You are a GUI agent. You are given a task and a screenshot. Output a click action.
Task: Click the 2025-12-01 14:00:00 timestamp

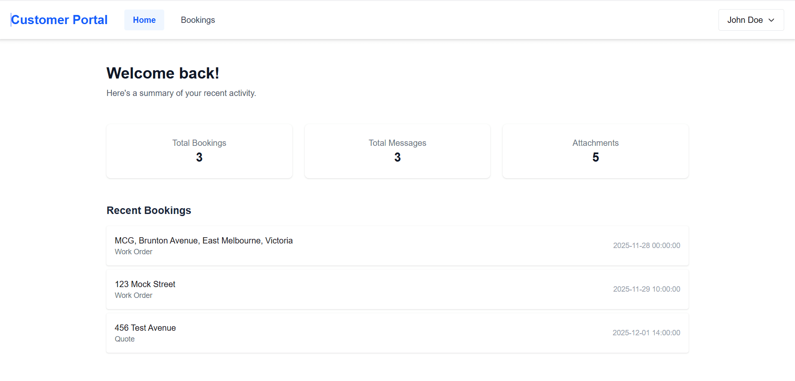coord(646,332)
